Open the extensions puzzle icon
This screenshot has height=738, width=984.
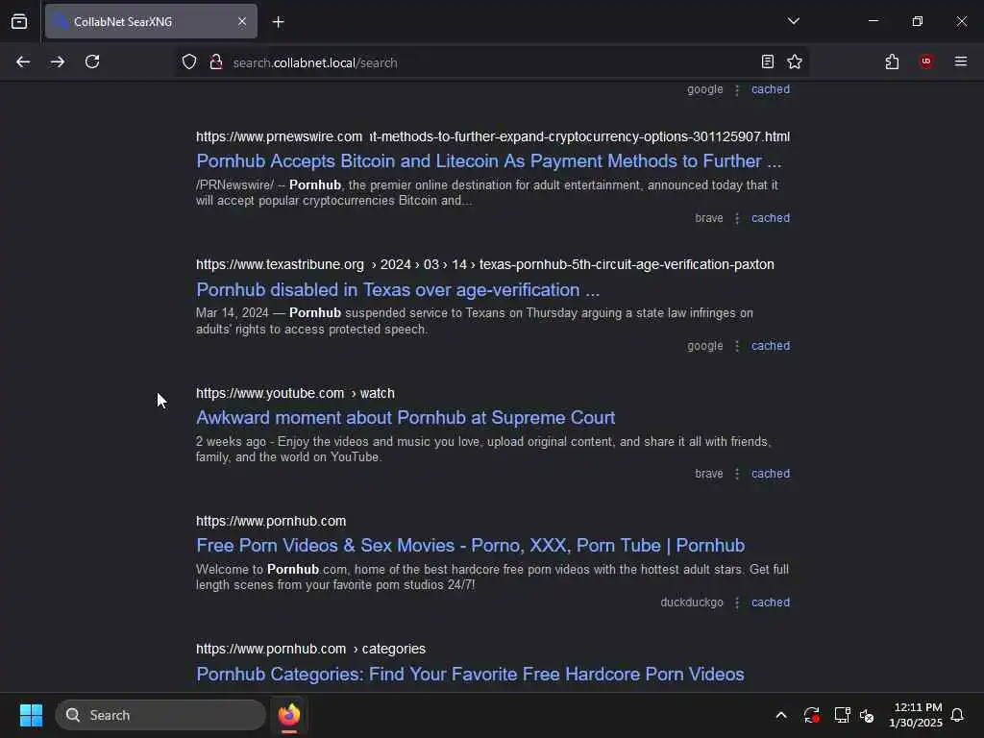tap(892, 61)
